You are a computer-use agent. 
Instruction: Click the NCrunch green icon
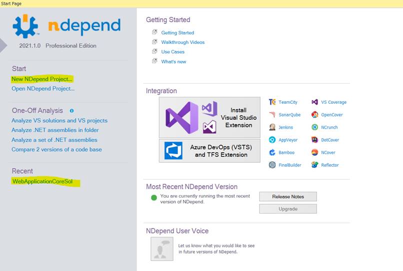[x=314, y=127]
